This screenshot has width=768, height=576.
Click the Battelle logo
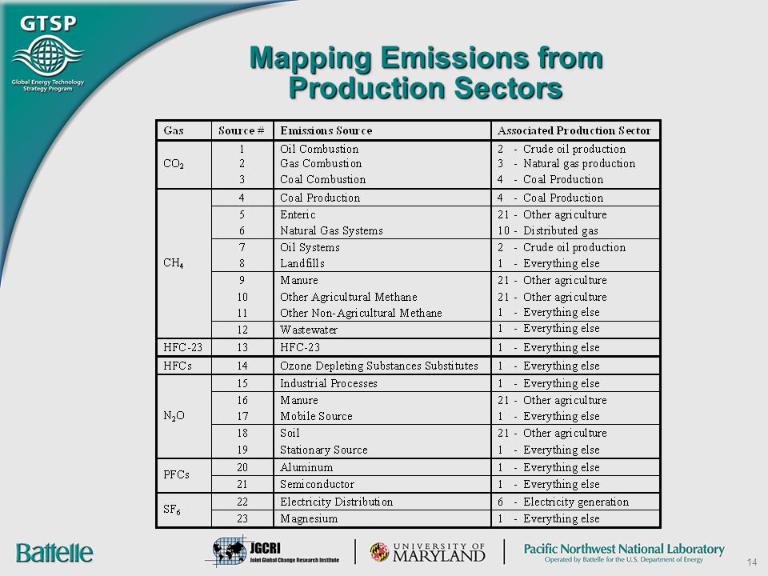click(x=54, y=553)
